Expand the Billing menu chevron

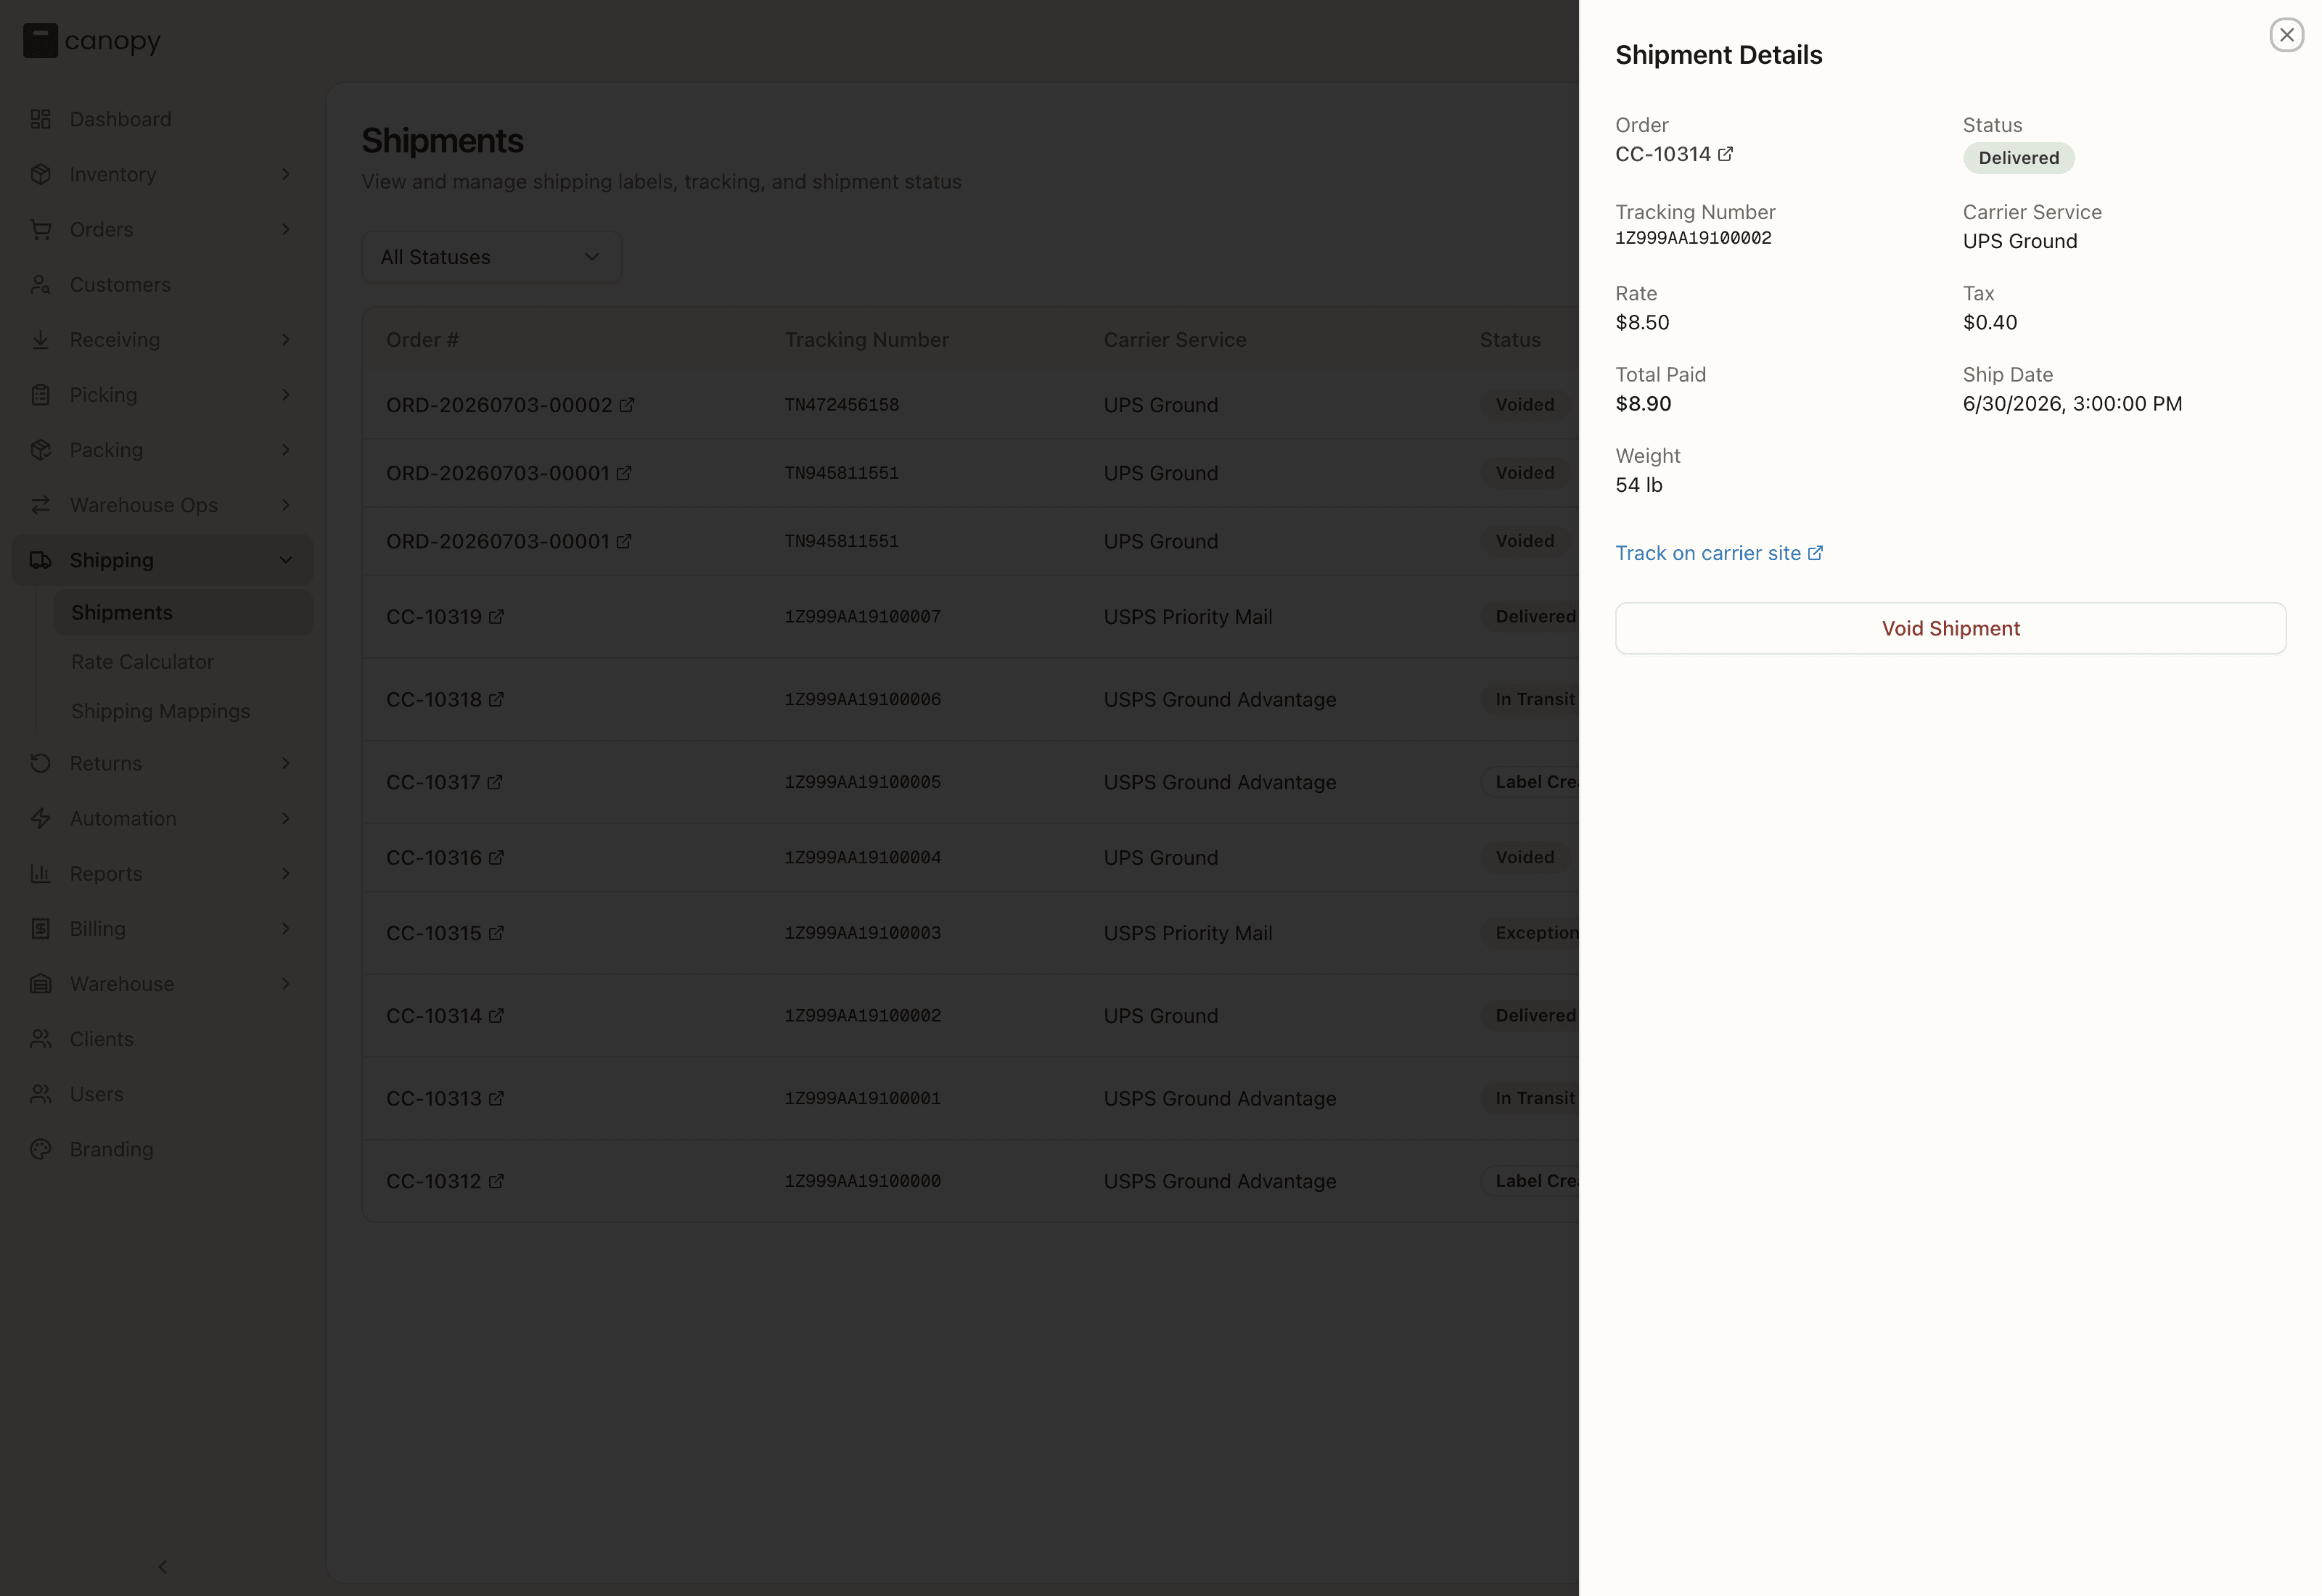[x=286, y=929]
